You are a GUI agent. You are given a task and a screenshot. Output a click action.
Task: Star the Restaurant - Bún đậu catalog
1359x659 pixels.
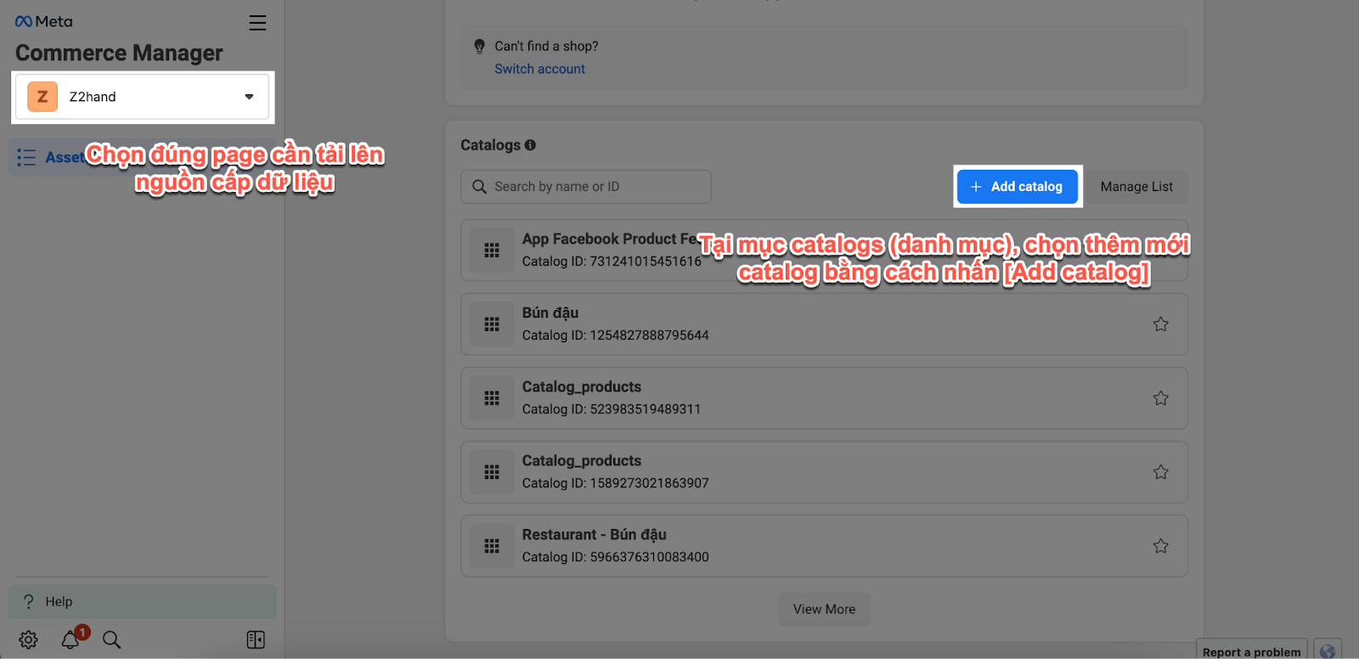[1161, 546]
